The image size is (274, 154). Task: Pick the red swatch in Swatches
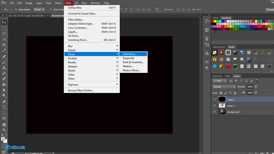pyautogui.click(x=212, y=21)
